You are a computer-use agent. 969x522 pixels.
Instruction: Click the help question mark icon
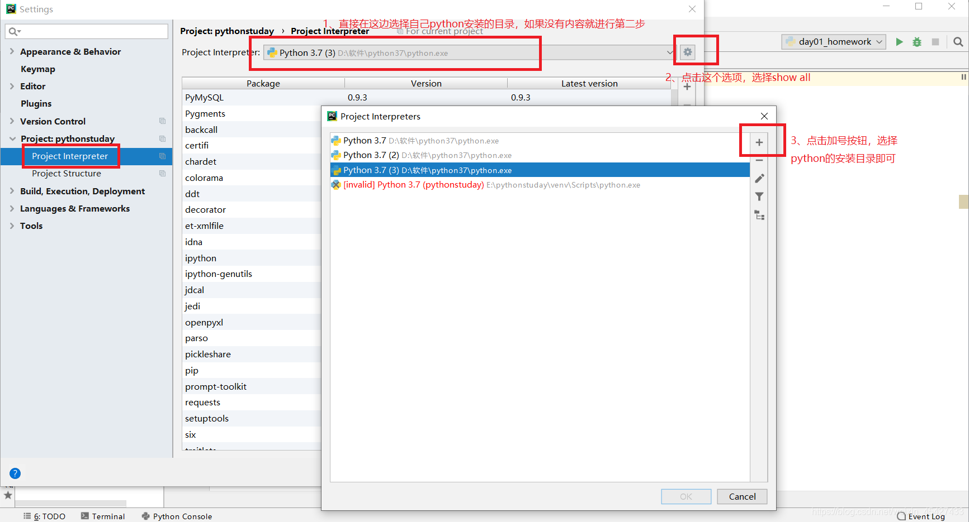15,473
